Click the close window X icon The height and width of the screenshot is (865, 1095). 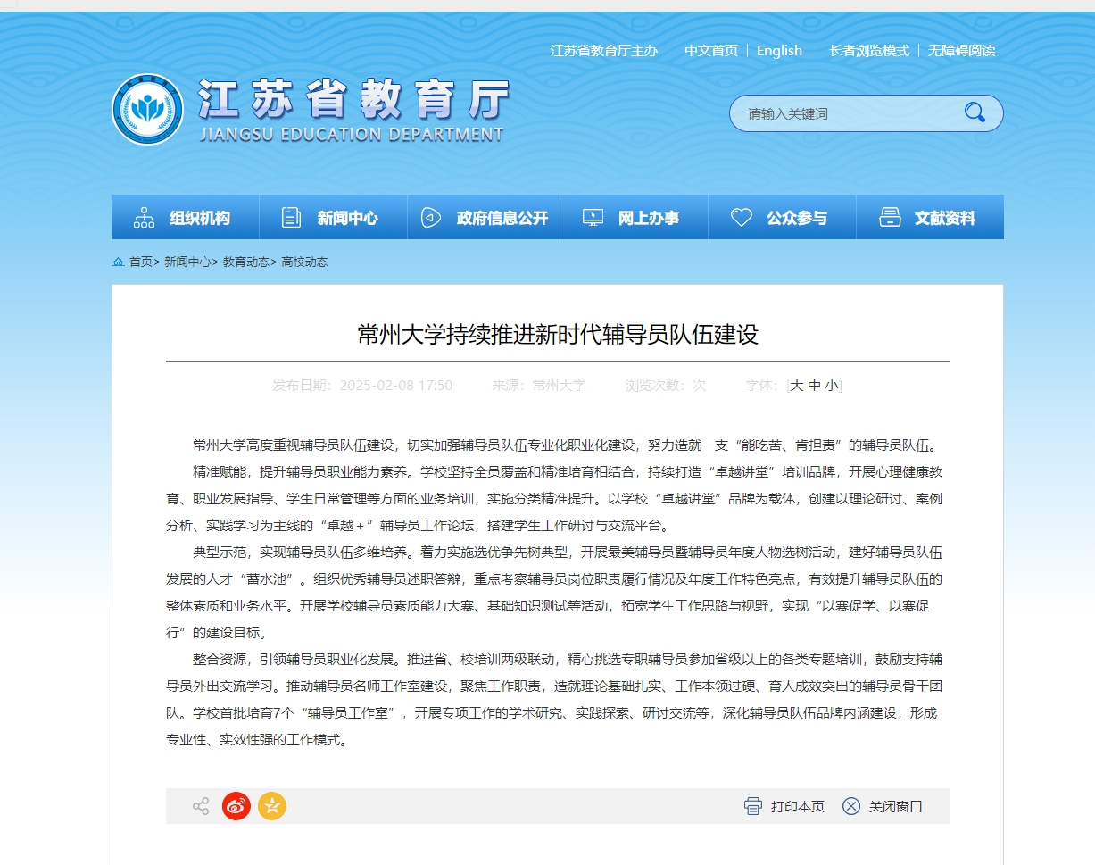pyautogui.click(x=851, y=806)
